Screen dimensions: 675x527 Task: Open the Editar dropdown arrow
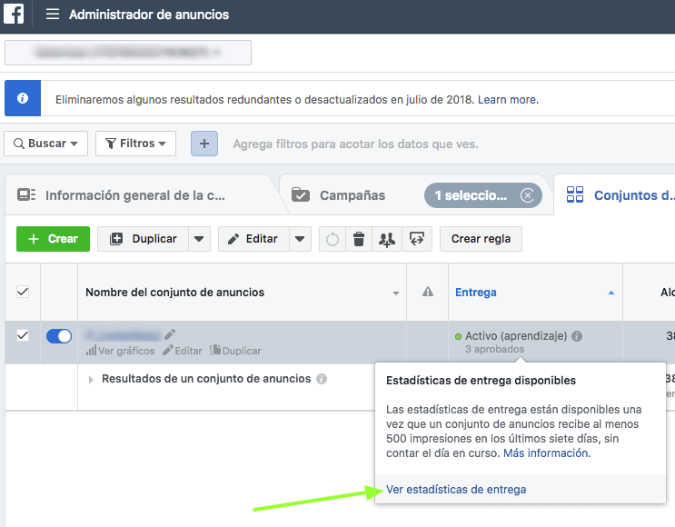pos(300,239)
